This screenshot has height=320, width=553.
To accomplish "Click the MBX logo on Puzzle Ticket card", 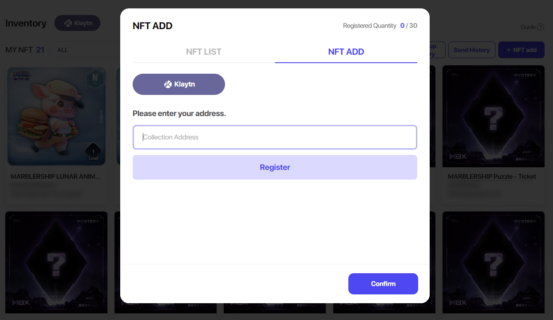I will (458, 156).
